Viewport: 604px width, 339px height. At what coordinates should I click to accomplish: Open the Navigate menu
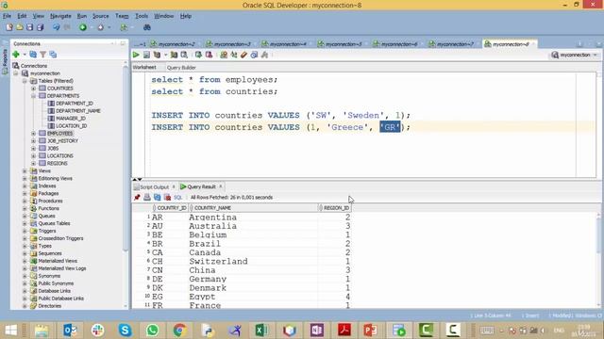pos(60,16)
